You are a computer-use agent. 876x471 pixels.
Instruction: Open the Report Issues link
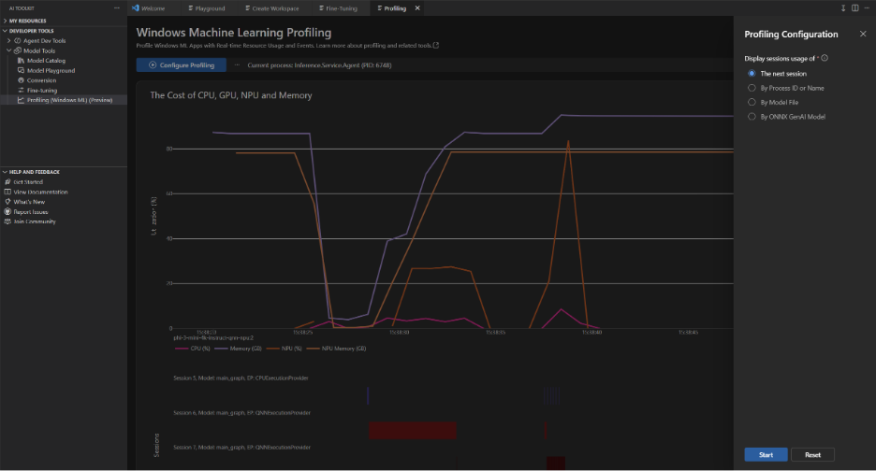[x=31, y=212]
